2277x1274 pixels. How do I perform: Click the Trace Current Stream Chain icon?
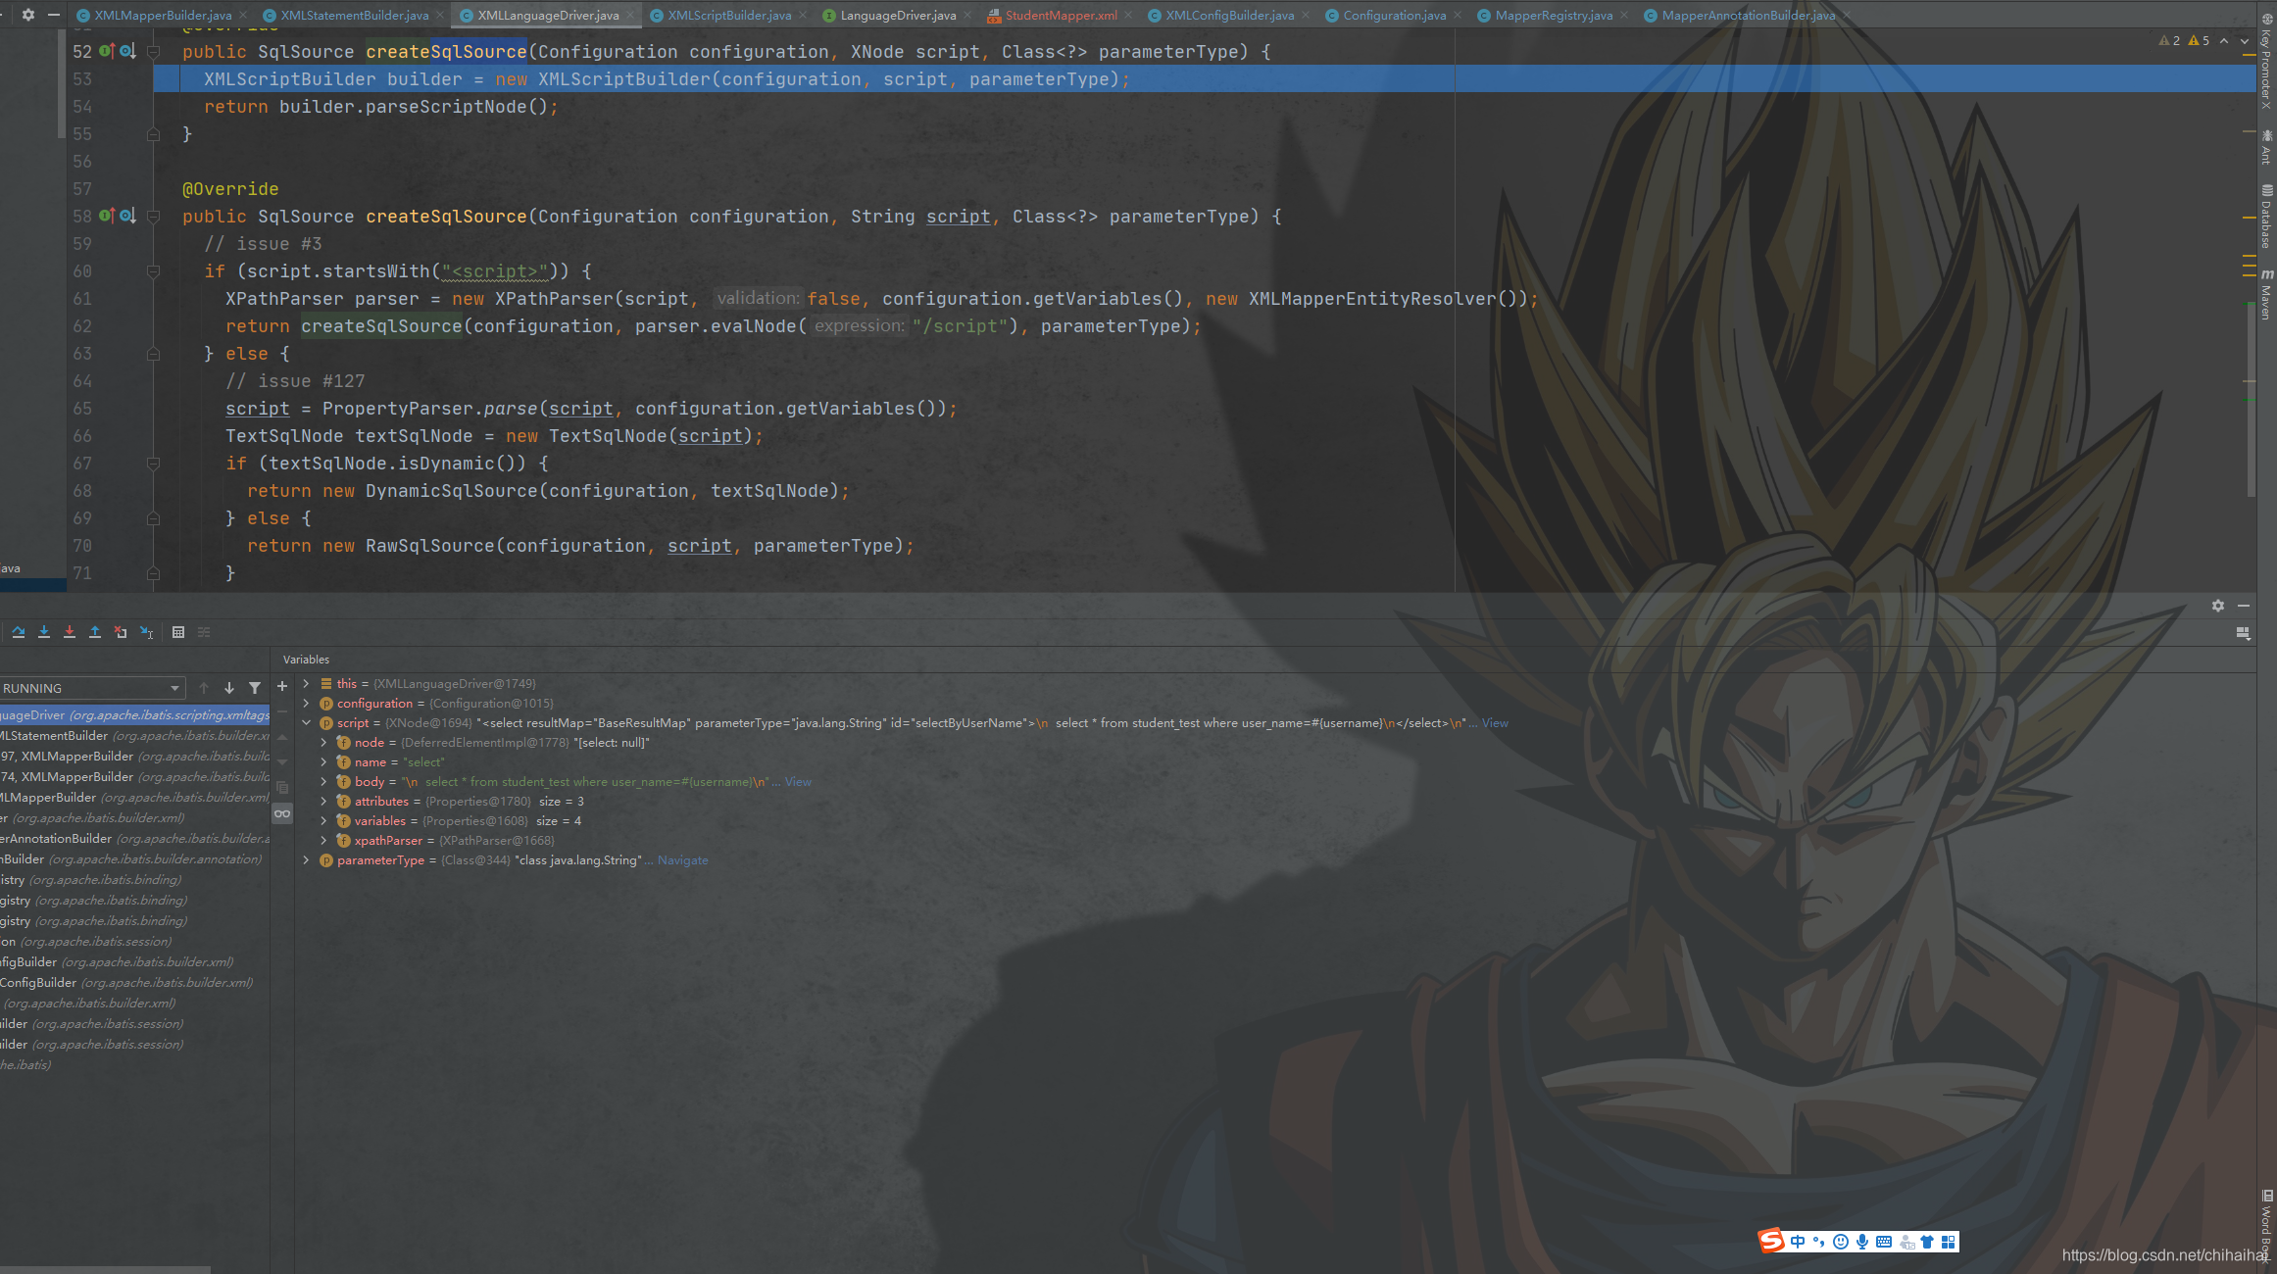pos(204,632)
